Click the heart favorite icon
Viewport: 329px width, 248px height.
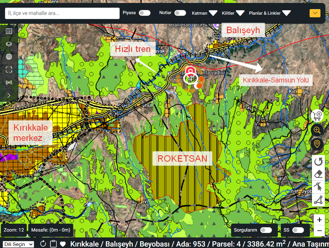coord(63,244)
